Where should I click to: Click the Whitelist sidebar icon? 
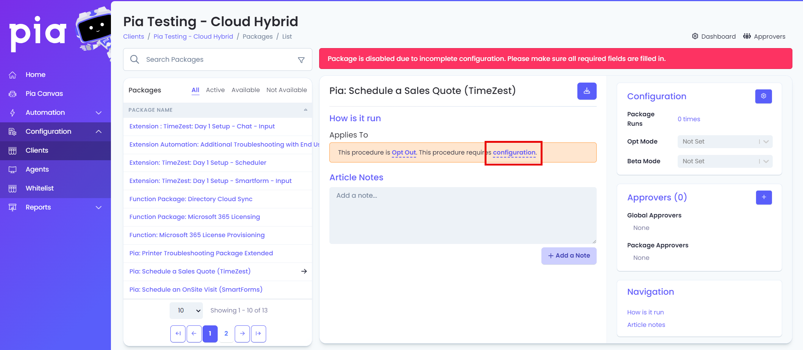(x=12, y=189)
